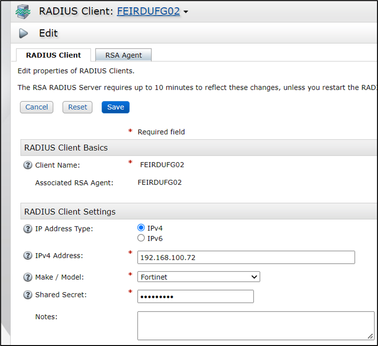This screenshot has width=378, height=346.
Task: Open help for Client Name field
Action: [28, 165]
